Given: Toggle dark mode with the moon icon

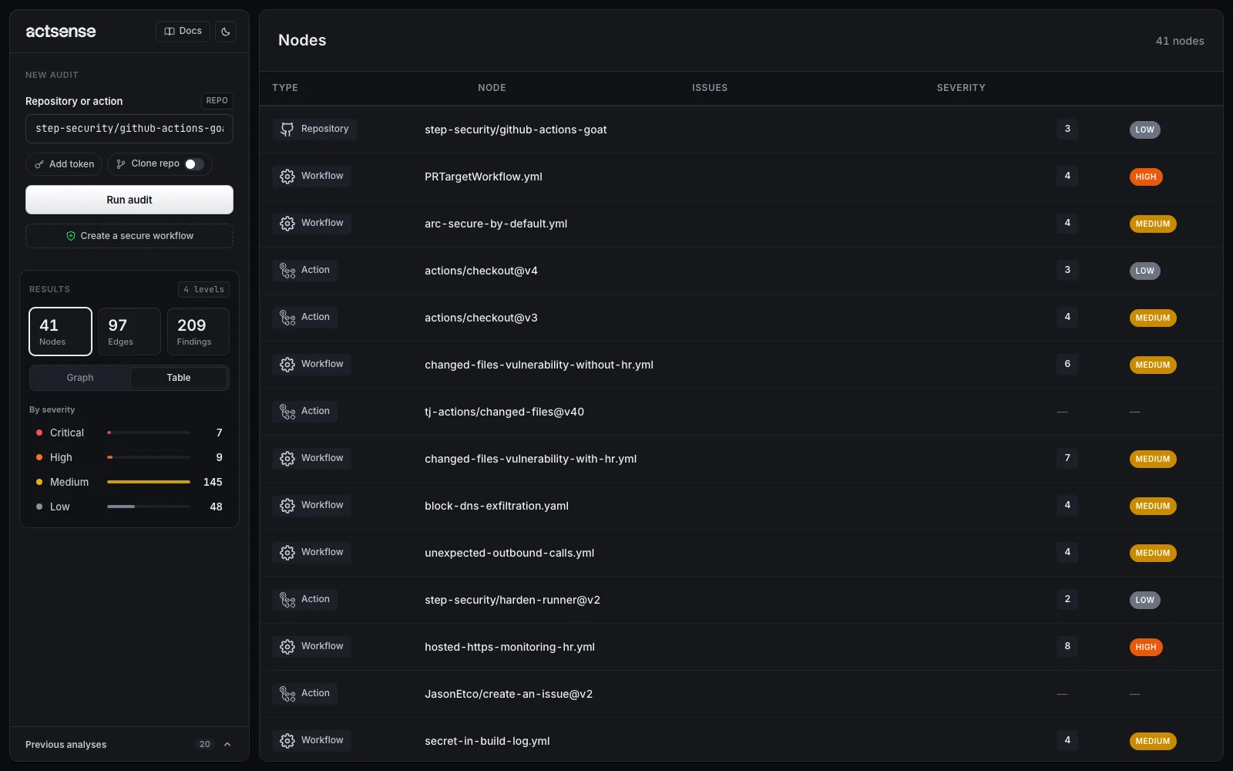Looking at the screenshot, I should (226, 32).
